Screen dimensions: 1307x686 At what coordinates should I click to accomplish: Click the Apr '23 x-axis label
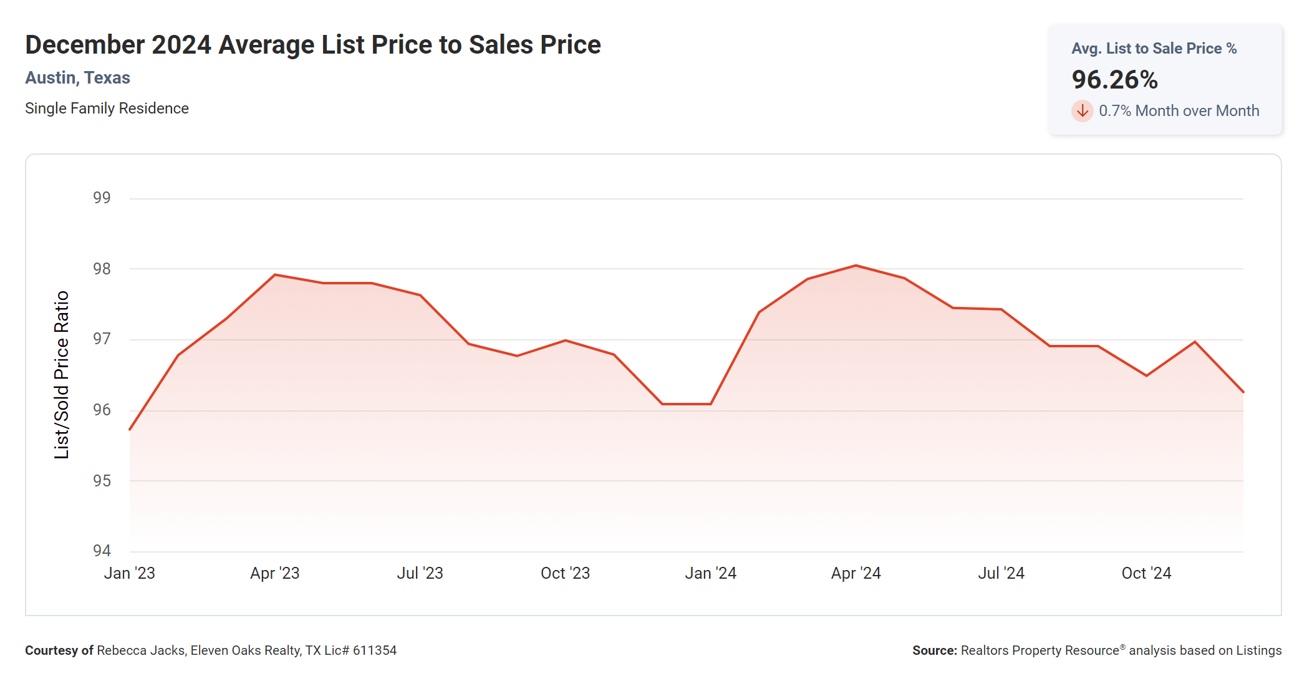[274, 573]
